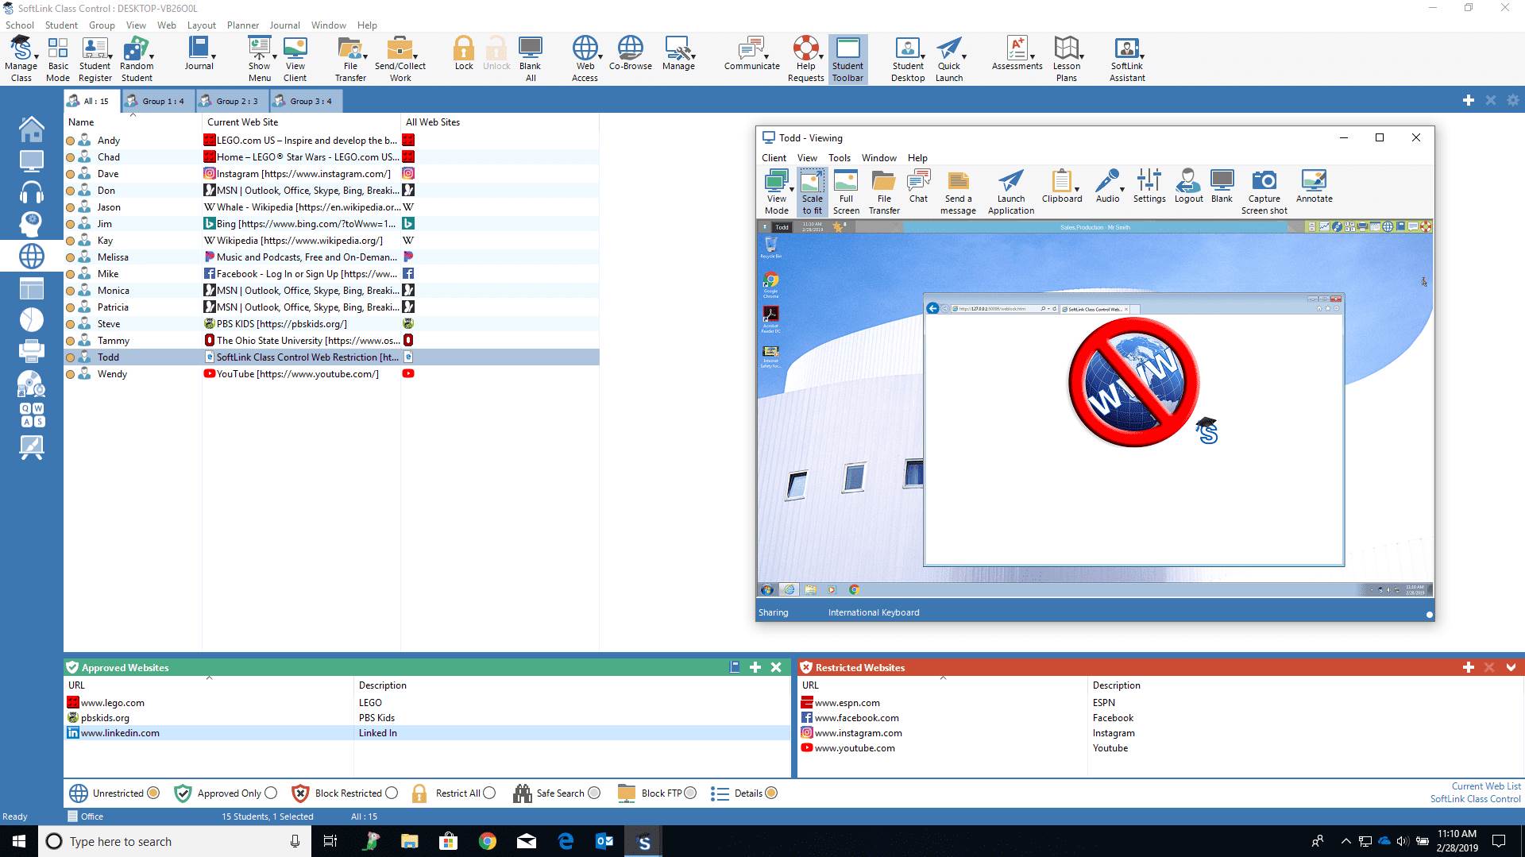Viewport: 1525px width, 857px height.
Task: Pick a Random Student
Action: point(137,59)
